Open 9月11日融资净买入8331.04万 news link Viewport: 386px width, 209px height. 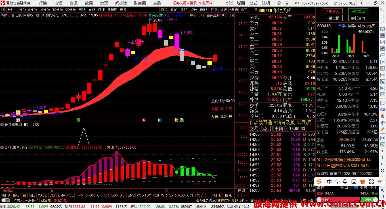343,166
